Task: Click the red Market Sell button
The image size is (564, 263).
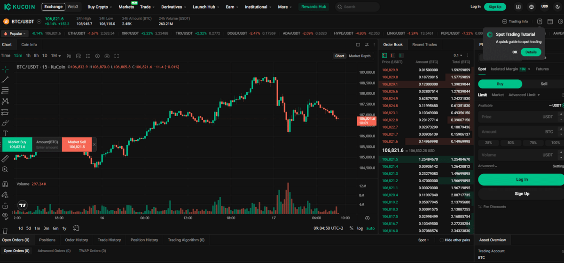Action: point(77,144)
